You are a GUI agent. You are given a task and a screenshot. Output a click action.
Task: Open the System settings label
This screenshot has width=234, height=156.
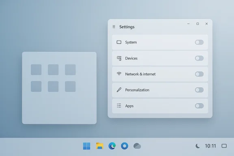tap(131, 42)
